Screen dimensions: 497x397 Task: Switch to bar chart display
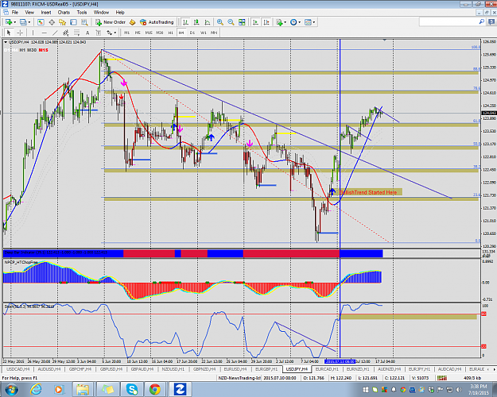point(186,22)
